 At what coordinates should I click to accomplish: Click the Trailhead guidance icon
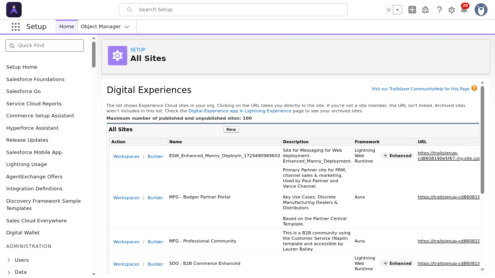point(425,10)
